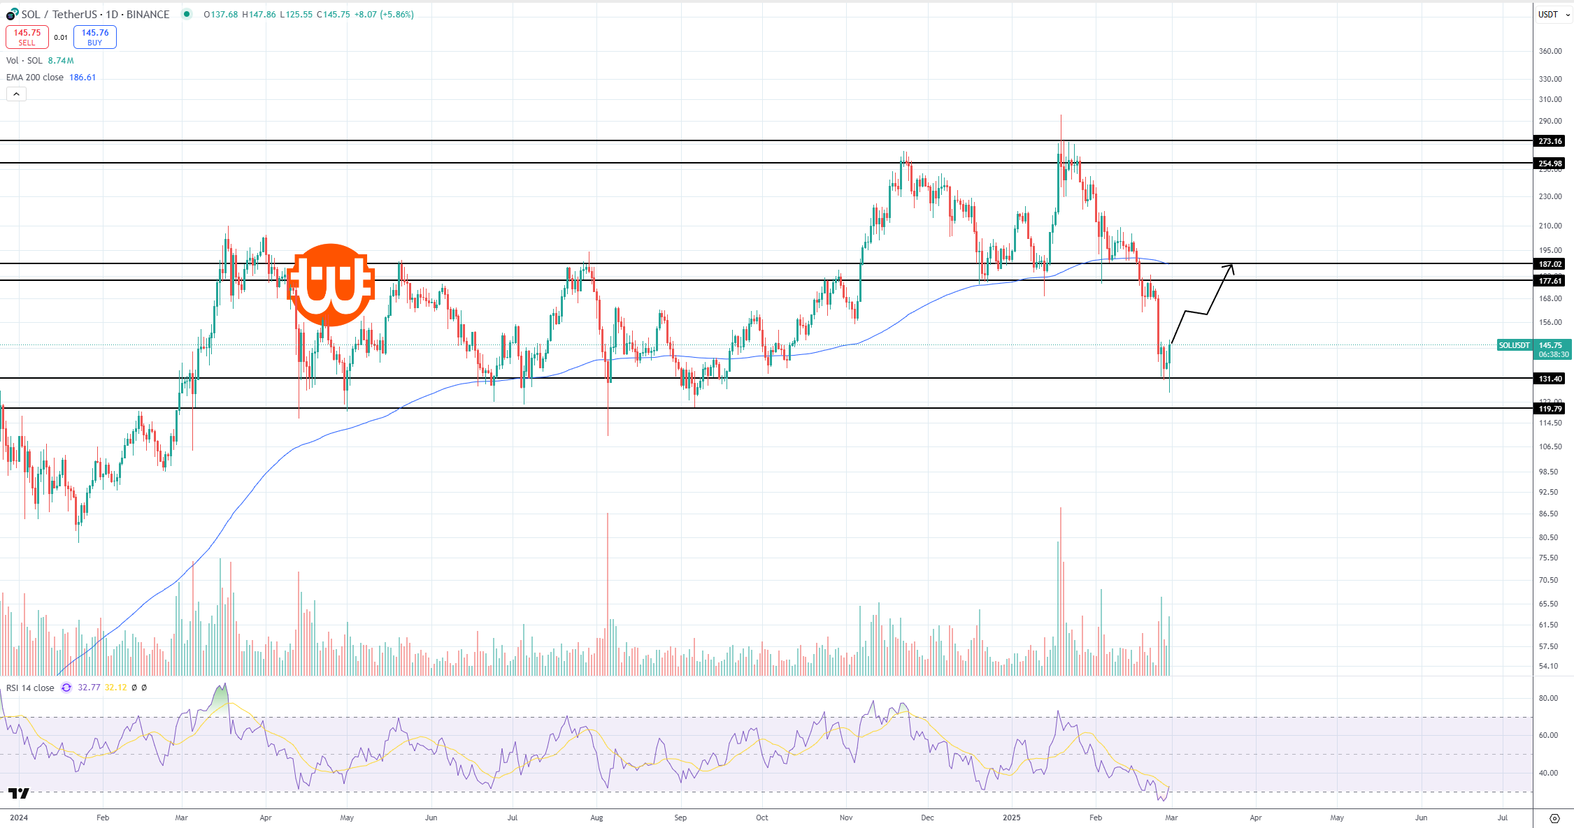Click the 2024 time axis label
Image resolution: width=1574 pixels, height=828 pixels.
[19, 818]
